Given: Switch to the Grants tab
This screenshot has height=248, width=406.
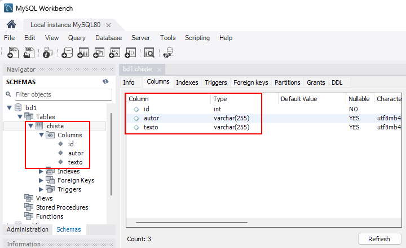Looking at the screenshot, I should (316, 82).
